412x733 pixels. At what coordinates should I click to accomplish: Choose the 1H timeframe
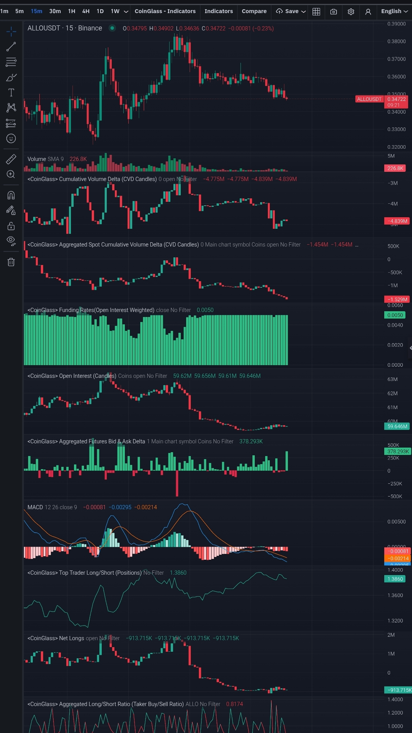(72, 11)
